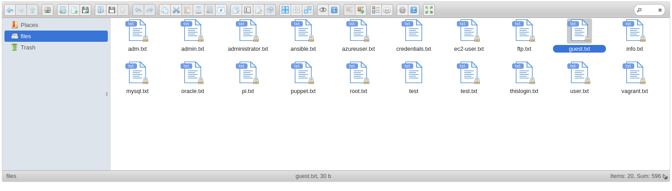The height and width of the screenshot is (191, 672).
Task: Create a new text file using the toolbar icon
Action: click(x=74, y=10)
